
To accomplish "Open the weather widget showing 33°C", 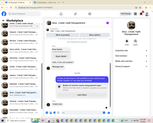I will pos(124,121).
